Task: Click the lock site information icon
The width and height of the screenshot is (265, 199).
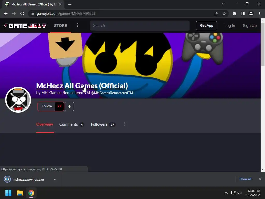Action: point(33,13)
